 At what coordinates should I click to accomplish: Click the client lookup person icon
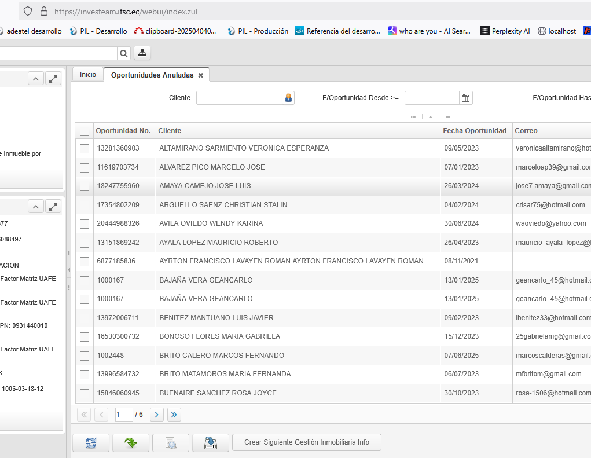pos(288,98)
